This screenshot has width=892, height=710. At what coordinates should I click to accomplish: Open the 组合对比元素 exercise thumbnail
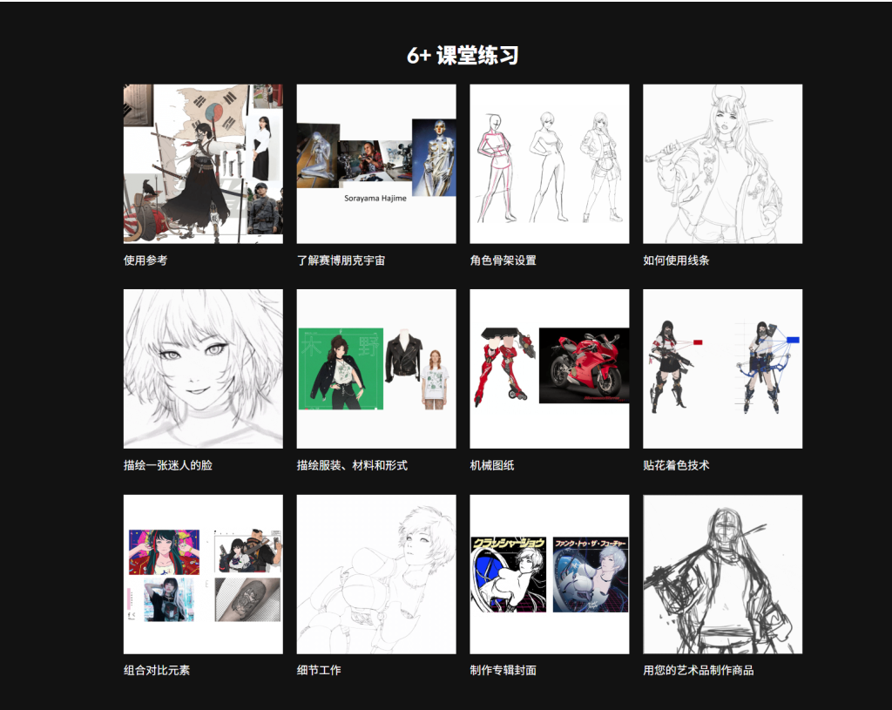tap(203, 574)
